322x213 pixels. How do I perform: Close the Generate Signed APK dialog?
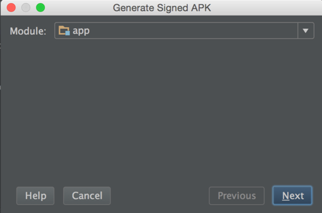tap(11, 8)
